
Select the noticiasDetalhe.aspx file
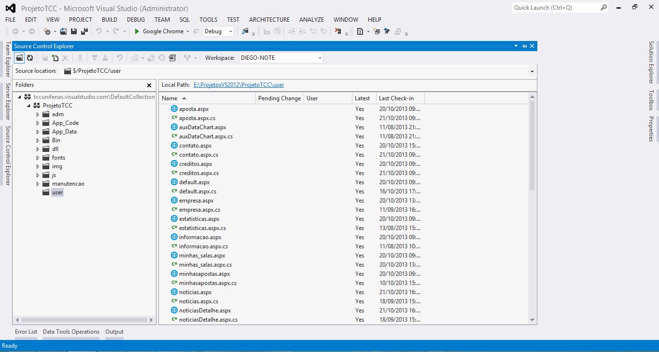(205, 311)
